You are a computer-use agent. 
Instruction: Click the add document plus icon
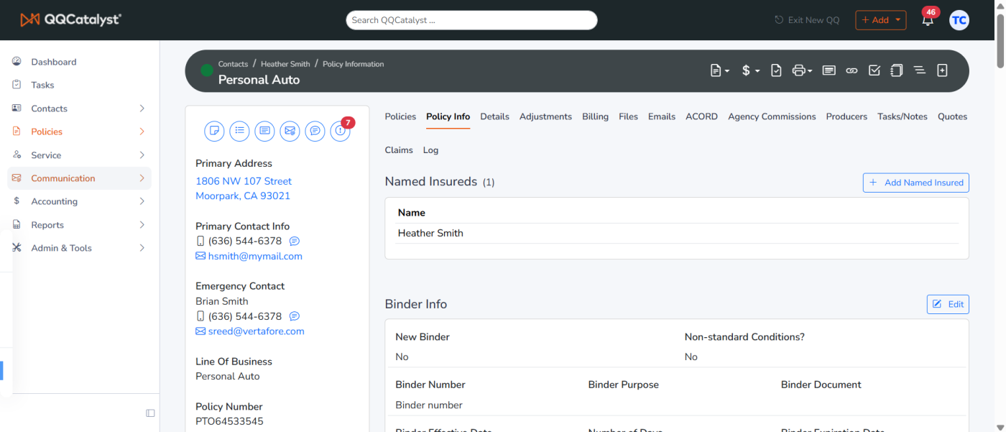942,70
